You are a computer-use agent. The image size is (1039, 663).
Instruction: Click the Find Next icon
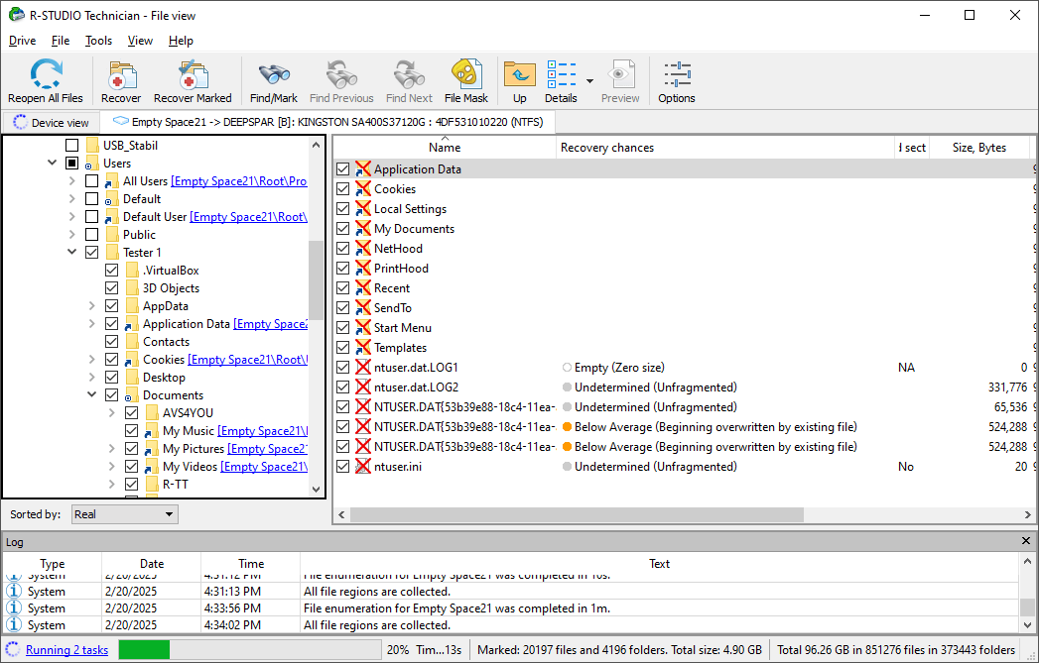[409, 75]
